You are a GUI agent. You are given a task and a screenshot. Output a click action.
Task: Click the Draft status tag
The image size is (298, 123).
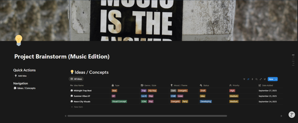point(203,91)
